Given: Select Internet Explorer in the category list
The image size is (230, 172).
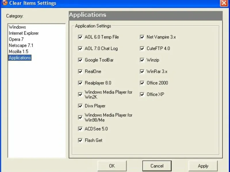Looking at the screenshot, I should coord(24,33).
